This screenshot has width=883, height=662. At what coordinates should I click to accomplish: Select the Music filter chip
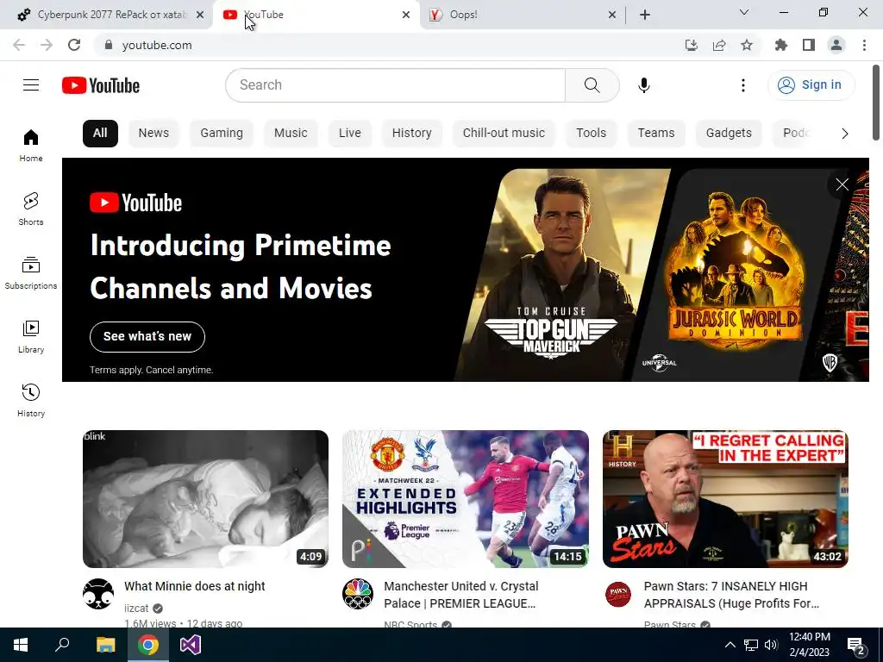[x=291, y=134]
